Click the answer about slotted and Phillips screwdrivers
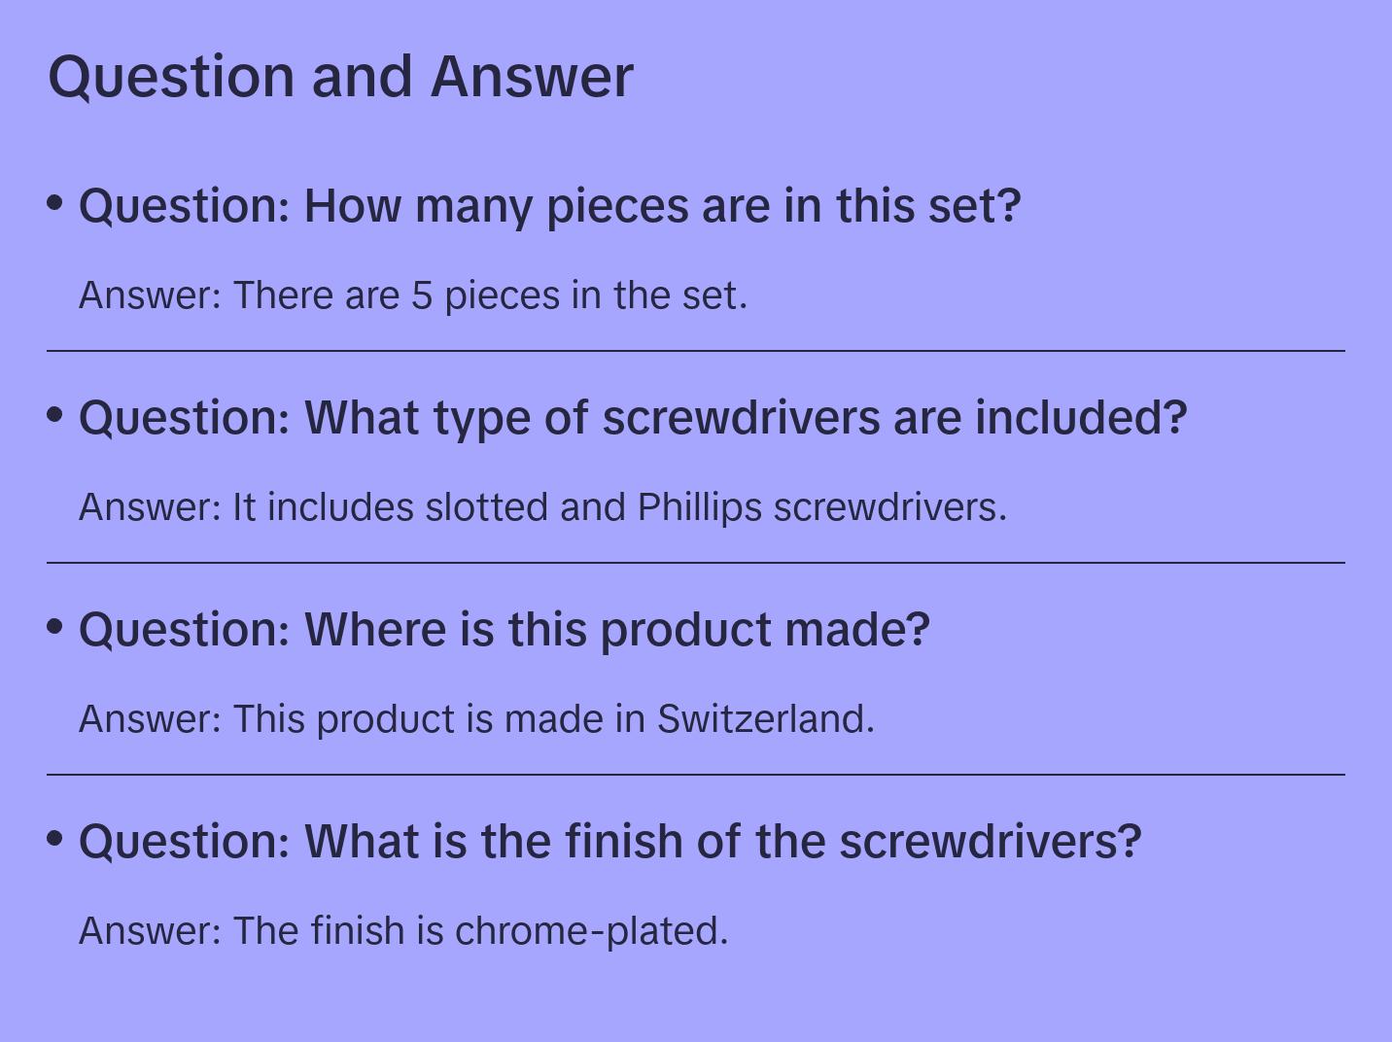1392x1042 pixels. [x=542, y=507]
